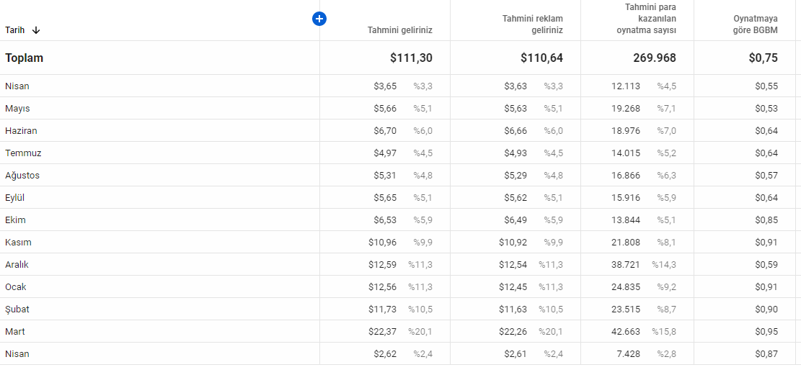Click the Haziran row
The image size is (801, 375).
pos(401,130)
